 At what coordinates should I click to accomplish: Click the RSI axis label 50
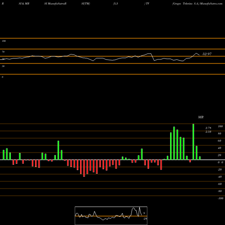pyautogui.click(x=3, y=59)
